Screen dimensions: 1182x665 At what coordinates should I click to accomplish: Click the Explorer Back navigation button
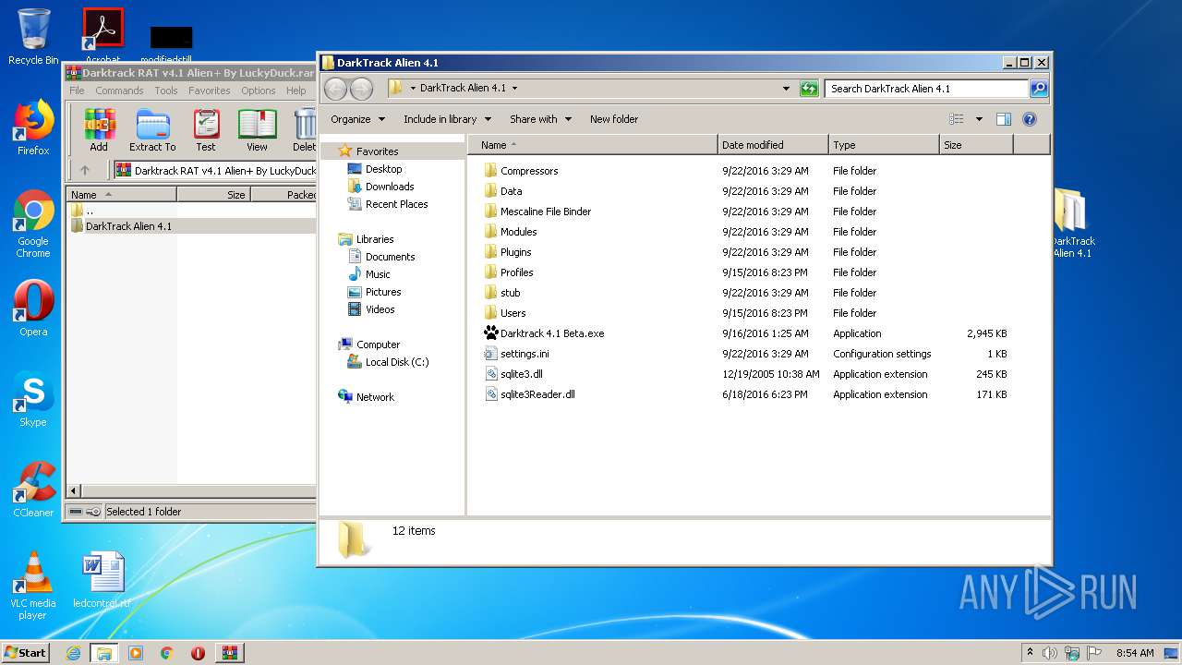coord(335,89)
